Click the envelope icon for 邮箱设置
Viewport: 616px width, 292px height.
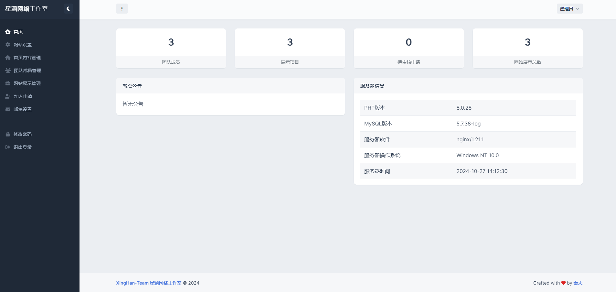8,109
